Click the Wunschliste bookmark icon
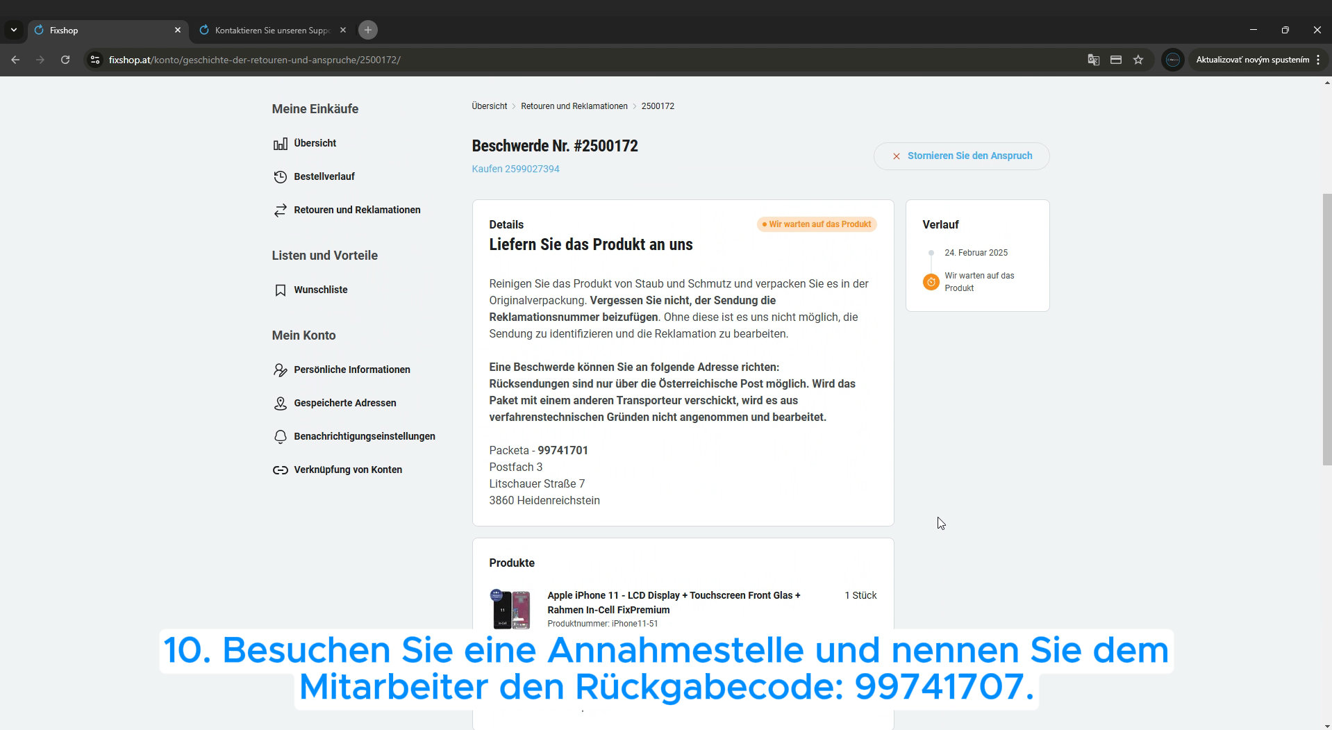Image resolution: width=1332 pixels, height=730 pixels. point(280,290)
